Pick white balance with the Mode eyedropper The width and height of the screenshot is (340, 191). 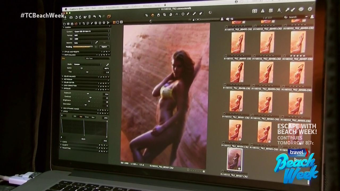point(108,64)
